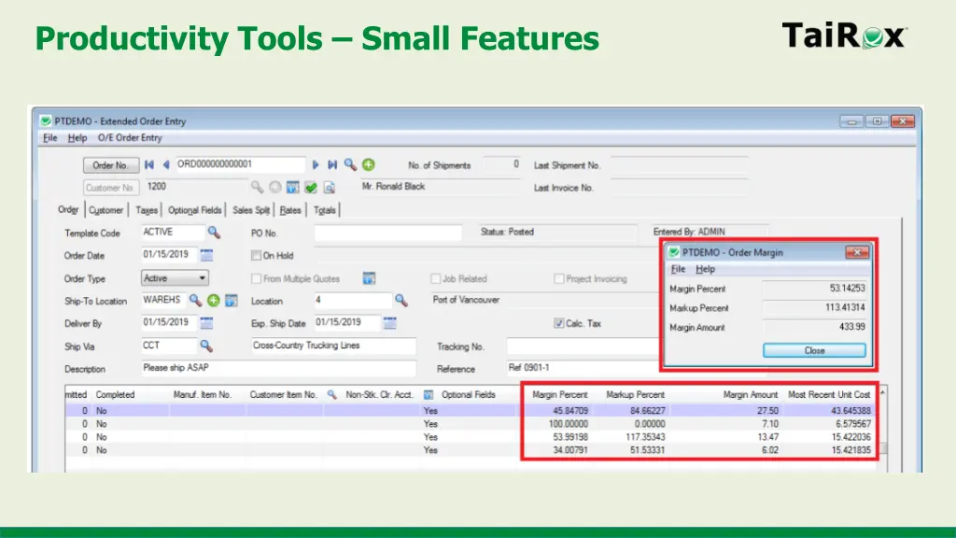Viewport: 956px width, 538px height.
Task: Uncheck the Calc. Tax checkbox
Action: point(558,323)
